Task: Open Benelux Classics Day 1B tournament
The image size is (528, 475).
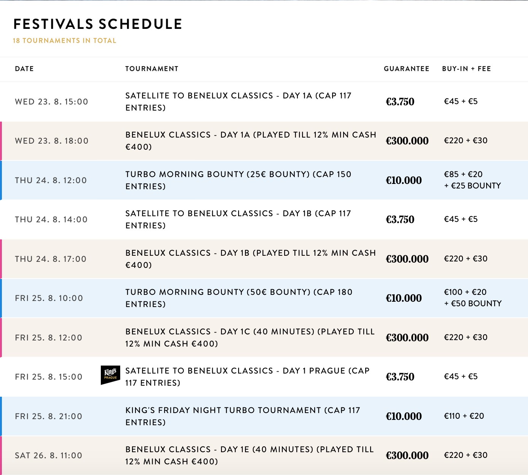Action: tap(250, 259)
